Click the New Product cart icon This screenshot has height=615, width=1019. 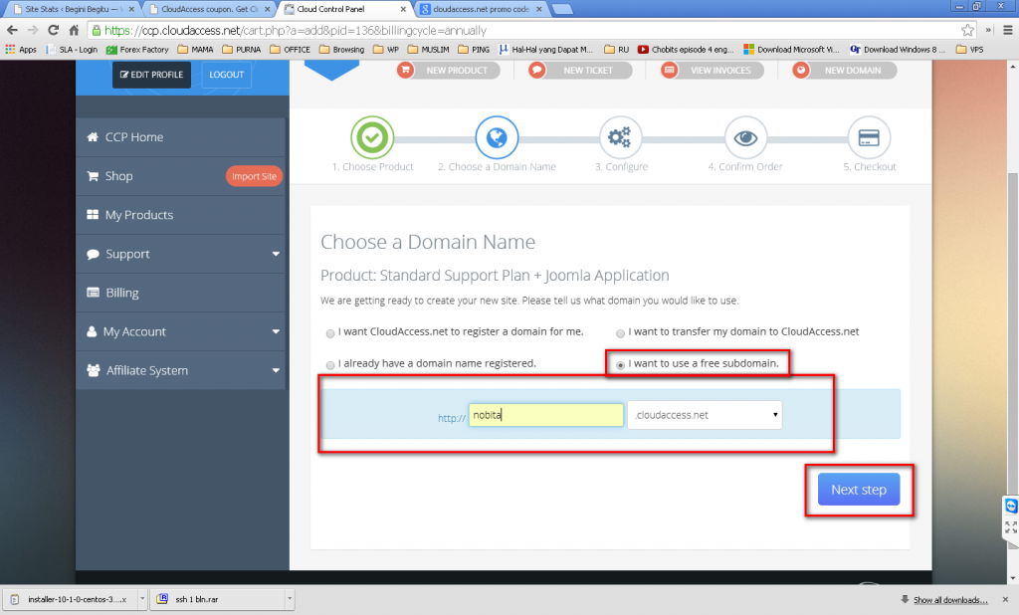[406, 70]
